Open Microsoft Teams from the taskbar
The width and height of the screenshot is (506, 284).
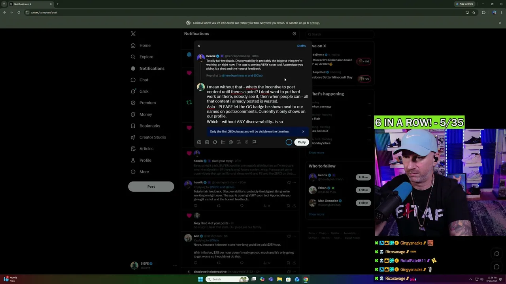271,279
